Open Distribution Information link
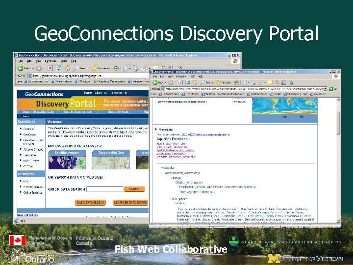The width and height of the screenshot is (353, 265). pyautogui.click(x=171, y=154)
